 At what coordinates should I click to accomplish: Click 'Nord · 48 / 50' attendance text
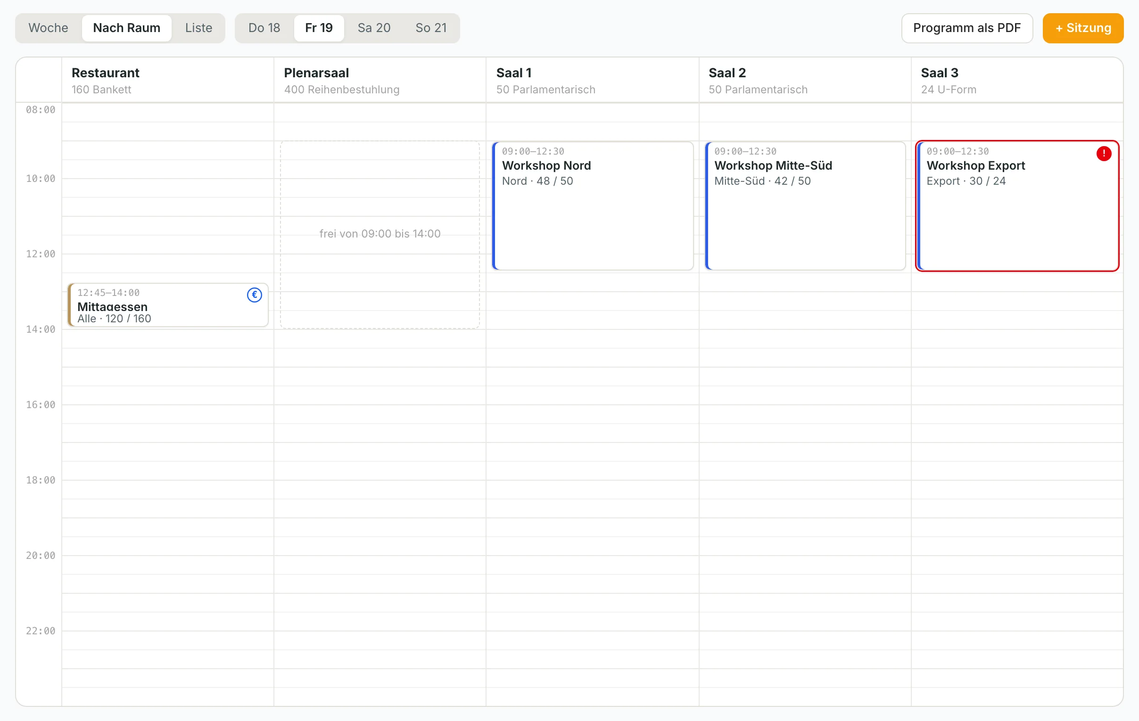537,181
